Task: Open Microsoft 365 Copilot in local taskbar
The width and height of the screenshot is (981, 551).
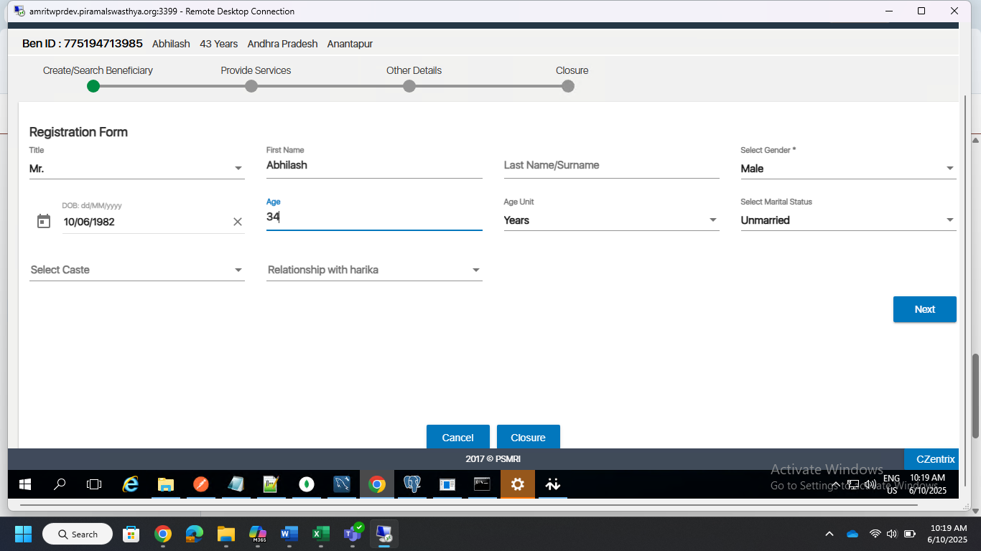Action: (258, 534)
